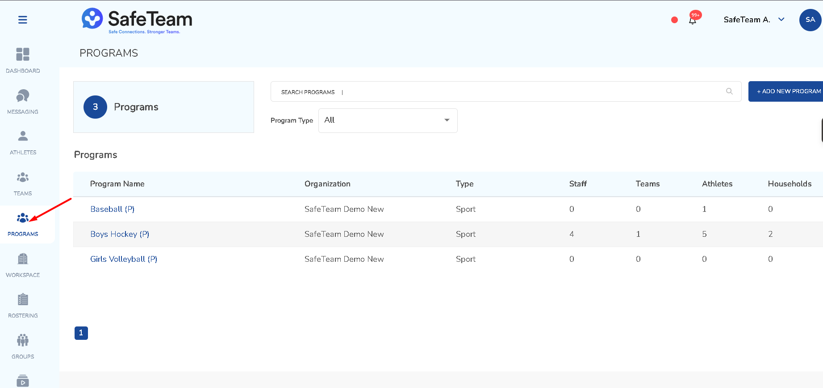Go to Athletes in the sidebar
The image size is (823, 388).
(23, 142)
